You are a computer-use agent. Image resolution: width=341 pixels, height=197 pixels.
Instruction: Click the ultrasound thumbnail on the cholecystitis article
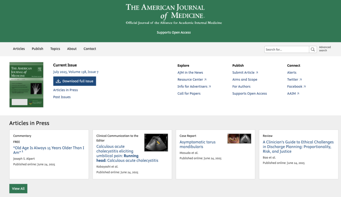coord(156,142)
